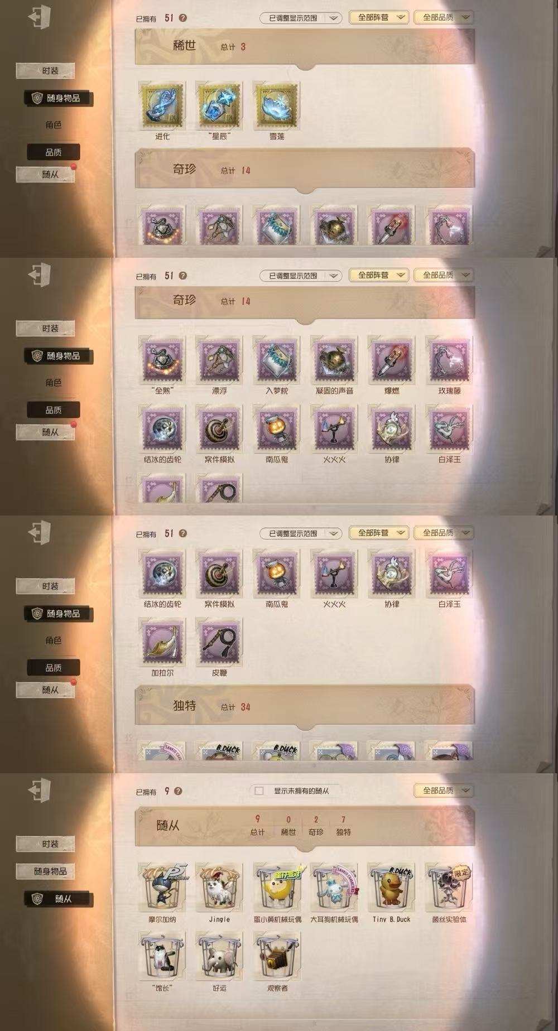Select the "星辰" accessory icon
The width and height of the screenshot is (558, 1031).
(219, 106)
